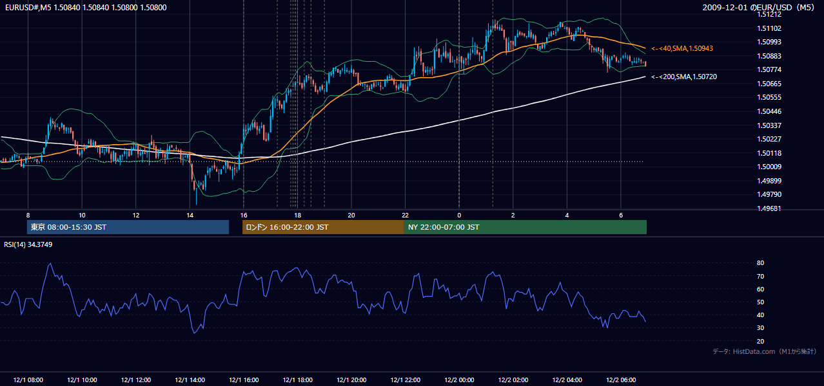Click the RSI scale value 60

[x=761, y=289]
